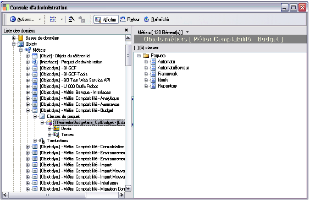Screen dimensions: 310x200
Task: Click the Droits icon
Action: point(57,128)
